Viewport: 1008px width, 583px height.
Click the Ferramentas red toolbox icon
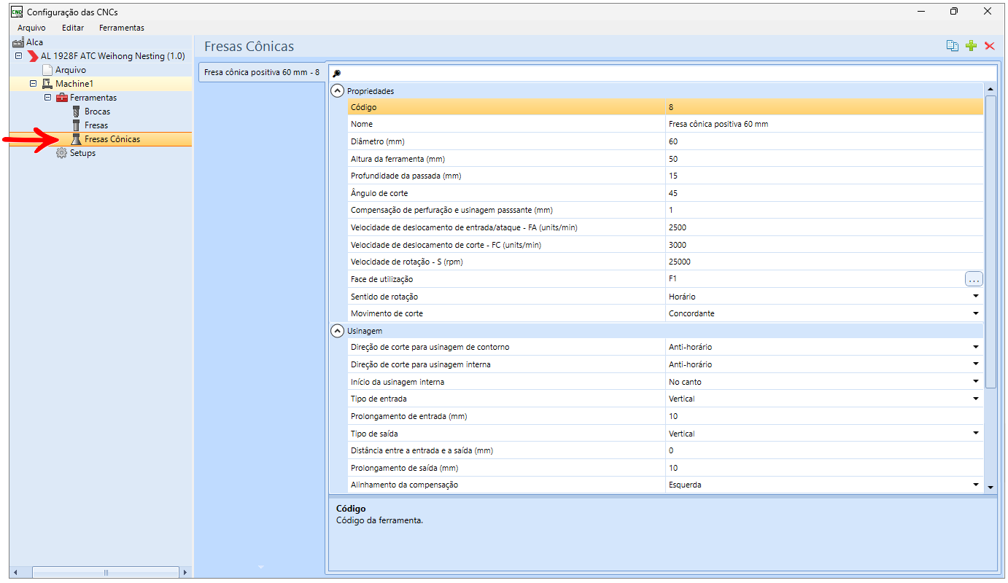pos(62,98)
